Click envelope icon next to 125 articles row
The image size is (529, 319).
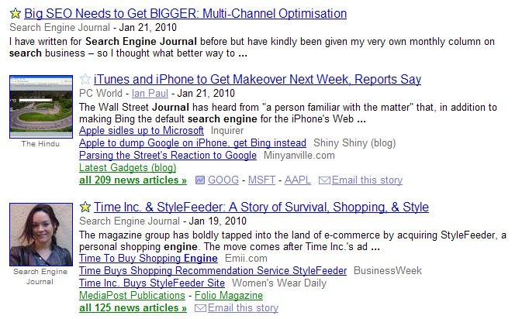200,308
